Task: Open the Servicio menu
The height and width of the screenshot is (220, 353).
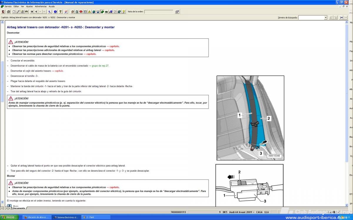Action: click(8, 6)
